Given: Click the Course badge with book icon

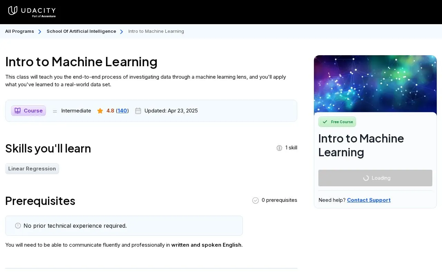Looking at the screenshot, I should 28,111.
